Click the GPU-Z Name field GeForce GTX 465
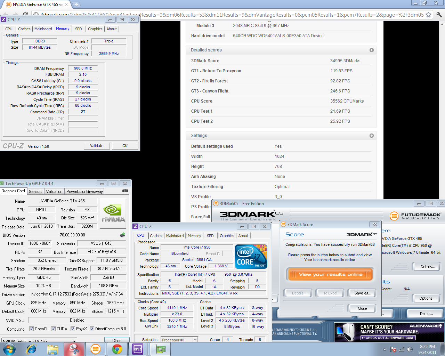 click(x=63, y=201)
